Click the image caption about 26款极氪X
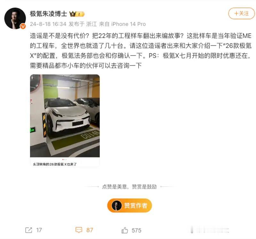 point(55,164)
